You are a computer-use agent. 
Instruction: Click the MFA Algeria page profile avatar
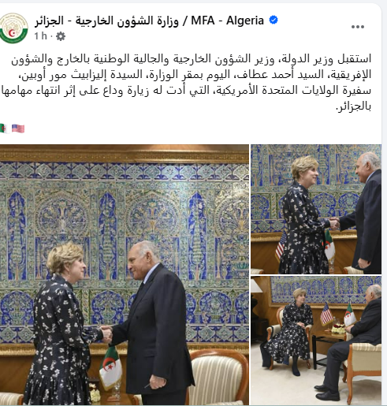point(13,28)
